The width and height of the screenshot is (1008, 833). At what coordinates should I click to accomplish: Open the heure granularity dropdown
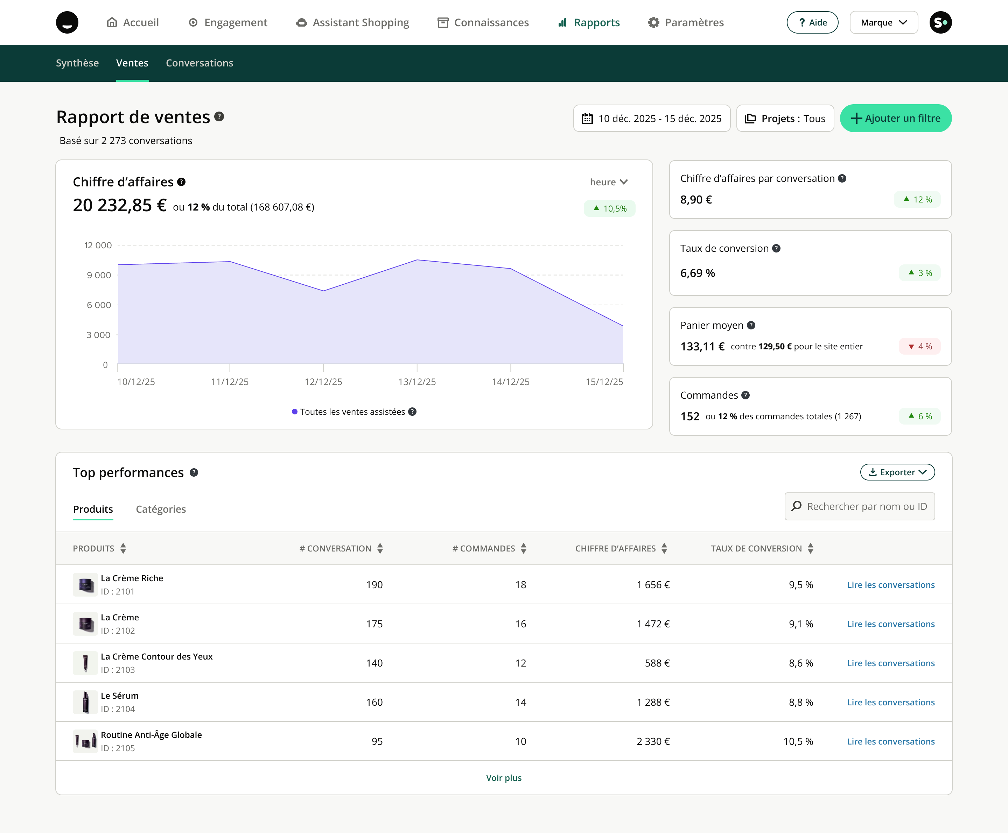(608, 182)
